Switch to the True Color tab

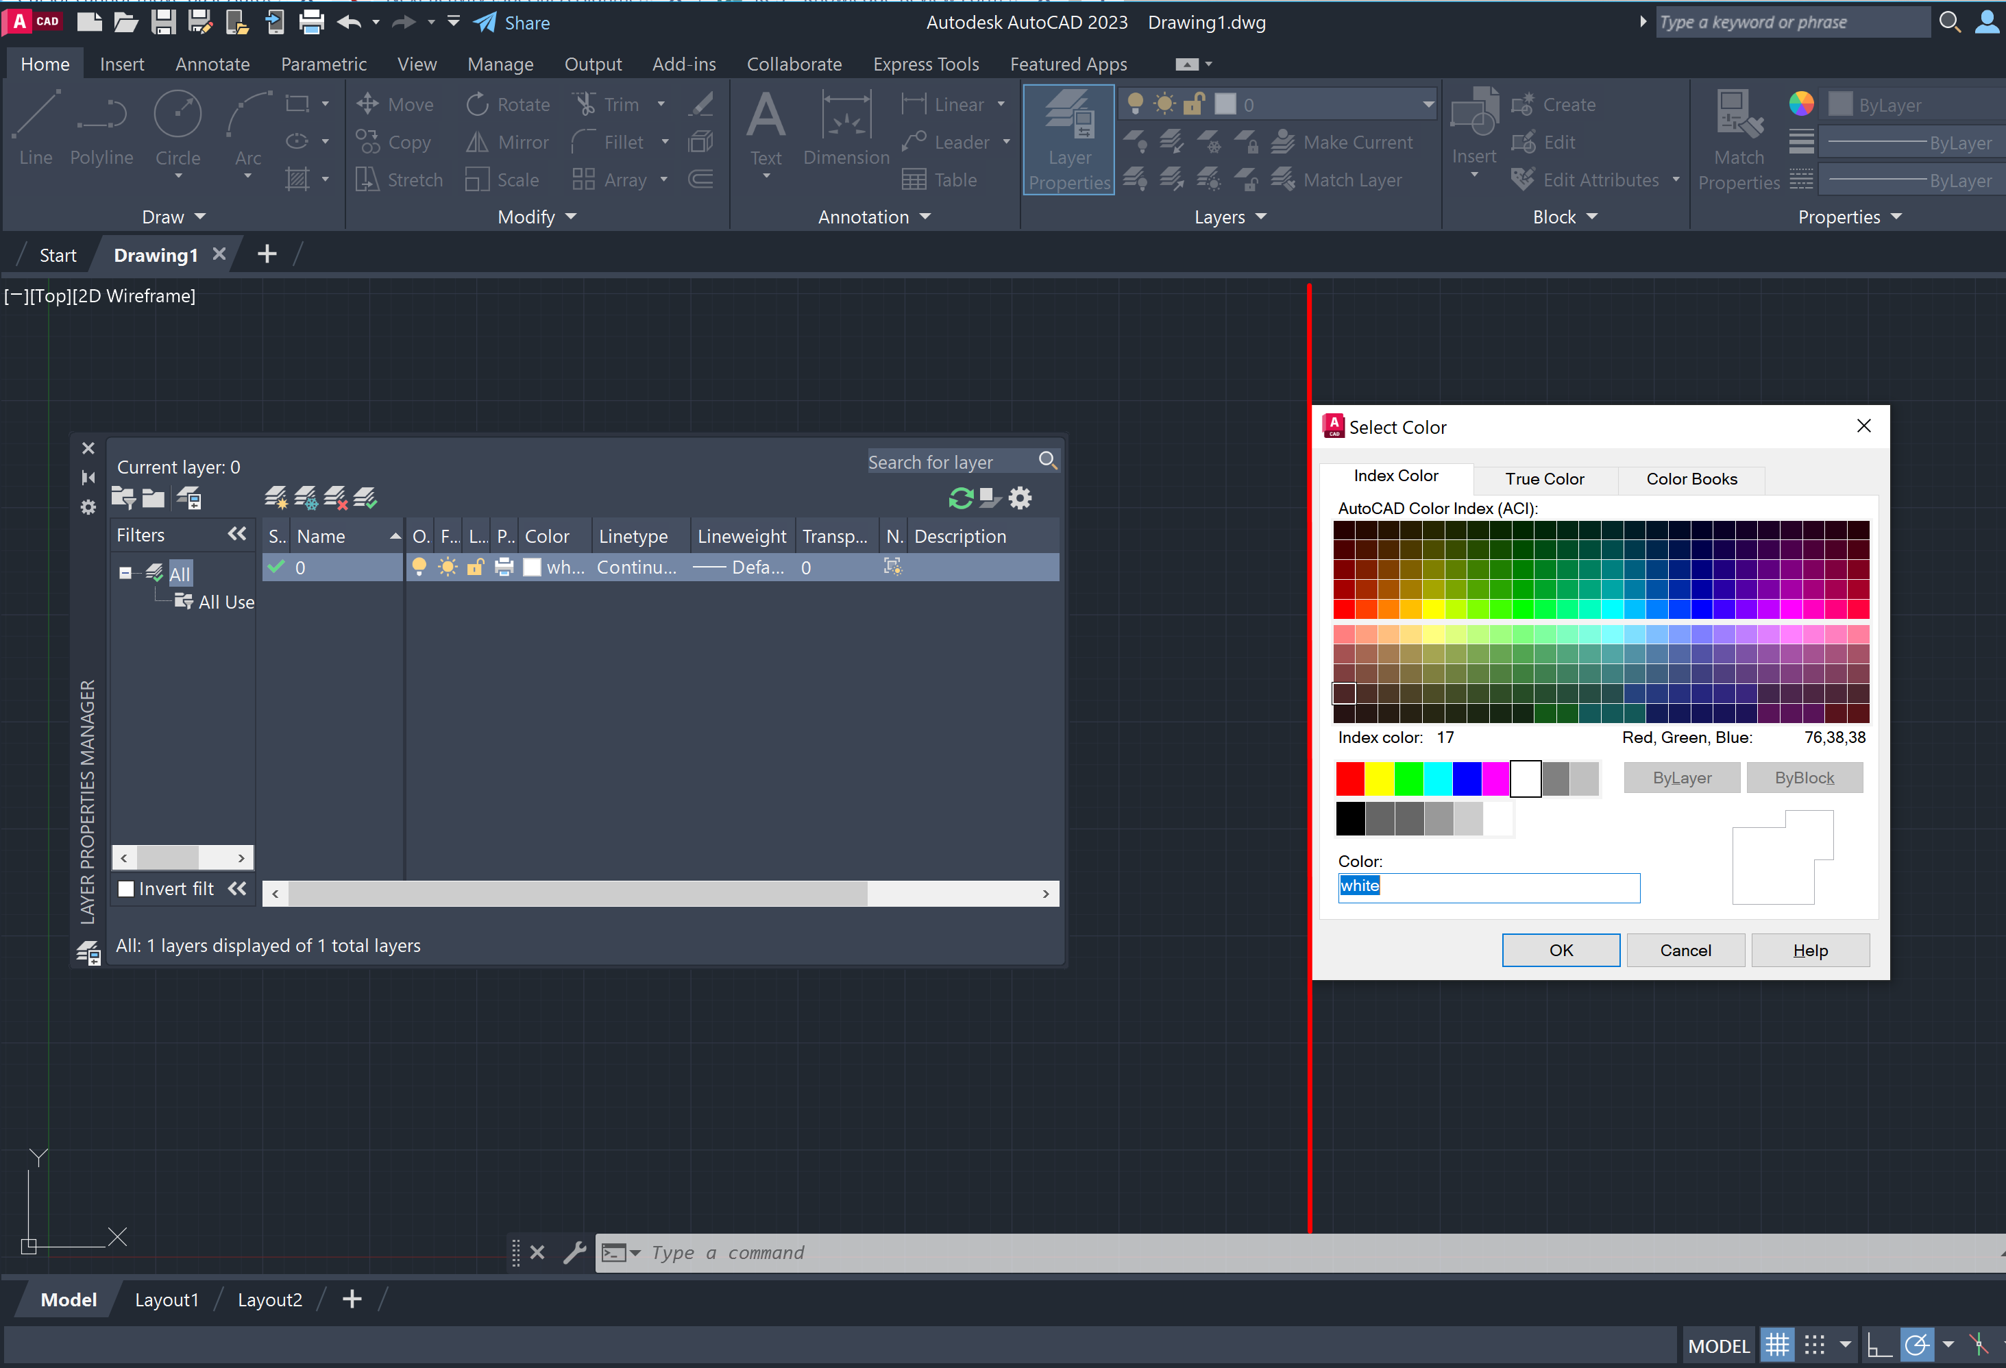pyautogui.click(x=1544, y=478)
